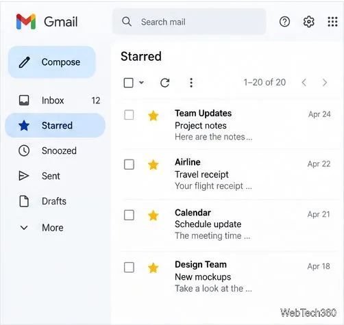Click the Snoozed clock icon
This screenshot has width=344, height=325.
[x=24, y=151]
